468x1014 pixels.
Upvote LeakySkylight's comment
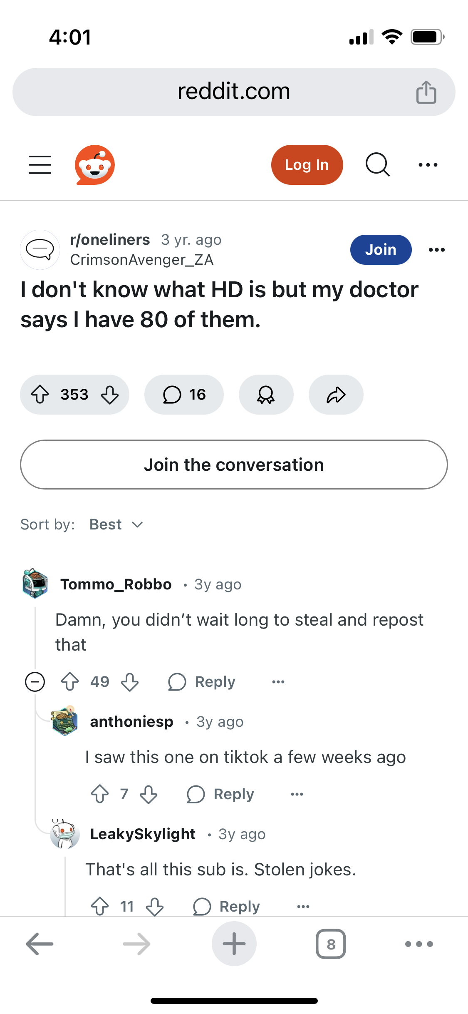click(100, 906)
